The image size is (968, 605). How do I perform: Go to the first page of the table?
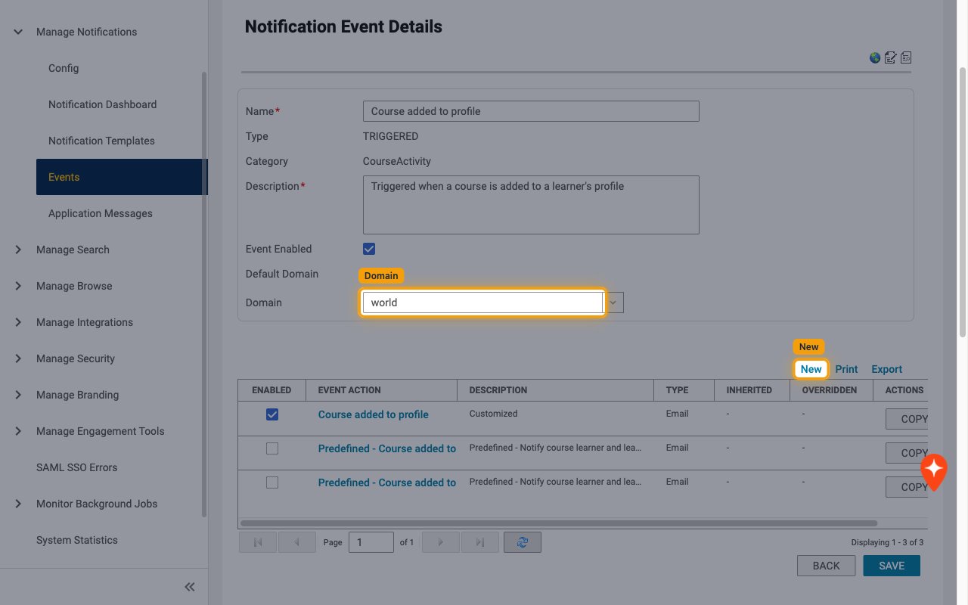pos(258,542)
